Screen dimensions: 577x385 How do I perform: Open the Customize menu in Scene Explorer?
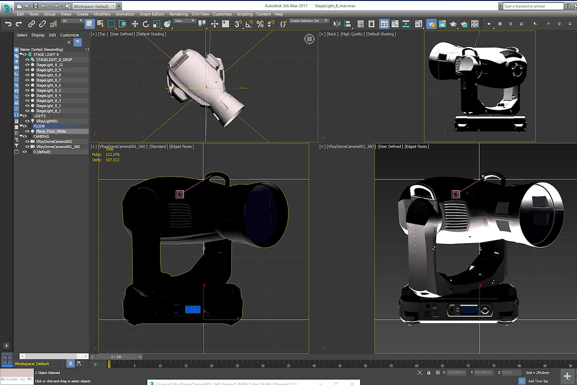click(x=69, y=35)
